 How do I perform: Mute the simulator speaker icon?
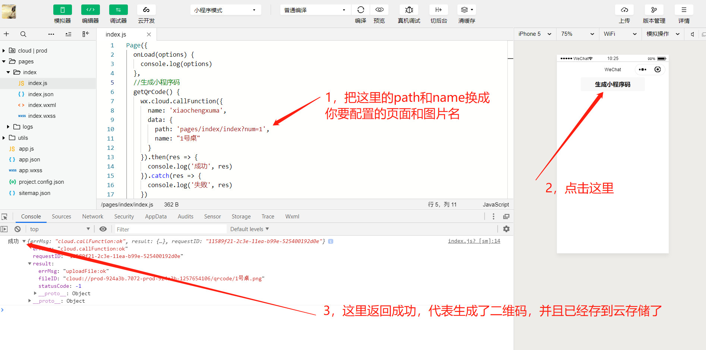(692, 34)
